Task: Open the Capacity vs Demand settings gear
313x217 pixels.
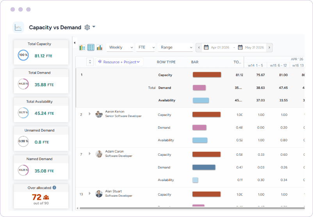Action: click(87, 27)
